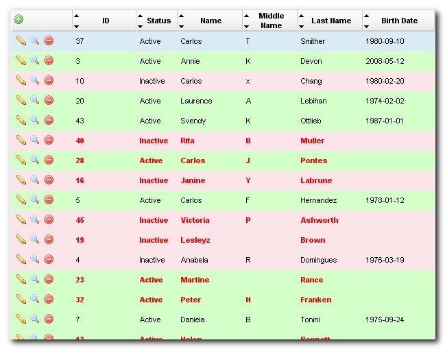This screenshot has width=445, height=349.
Task: Delete Lesleyz Brown record
Action: [x=49, y=239]
